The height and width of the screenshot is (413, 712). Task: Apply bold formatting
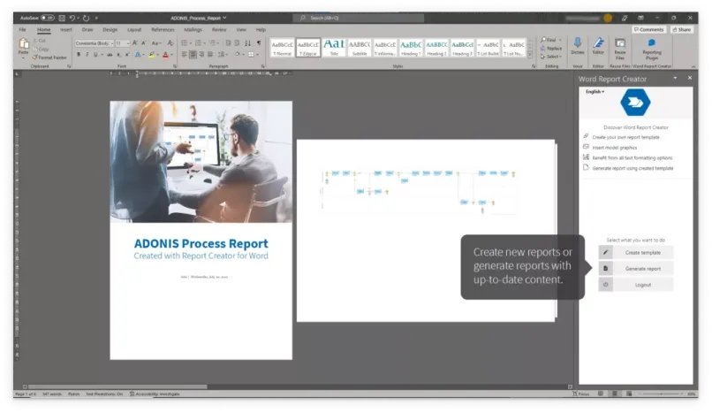(79, 55)
